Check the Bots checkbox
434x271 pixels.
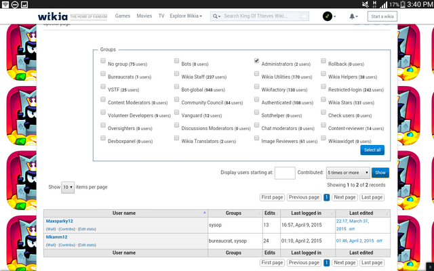176,60
